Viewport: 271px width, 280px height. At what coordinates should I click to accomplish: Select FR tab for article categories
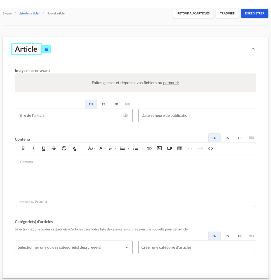[240, 236]
